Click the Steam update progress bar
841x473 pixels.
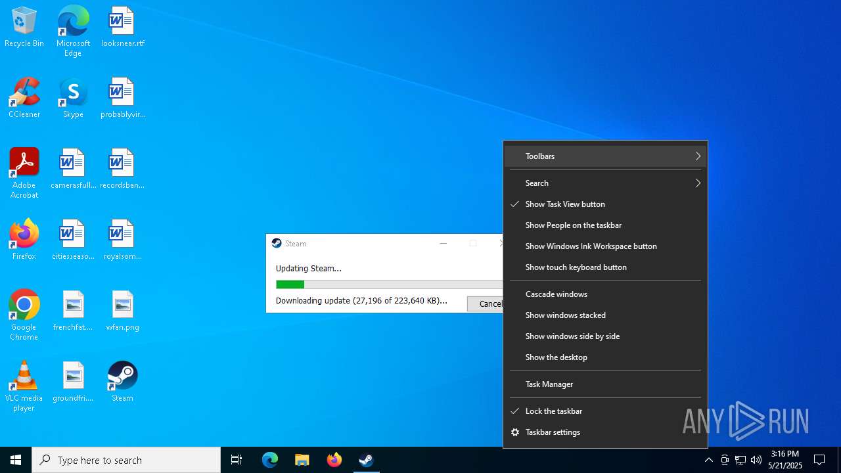(389, 284)
